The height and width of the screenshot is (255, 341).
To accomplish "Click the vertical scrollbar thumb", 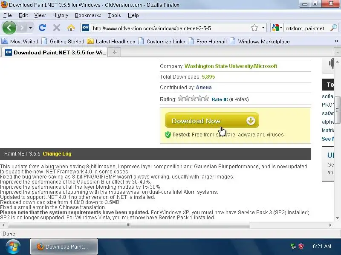I will (x=337, y=110).
